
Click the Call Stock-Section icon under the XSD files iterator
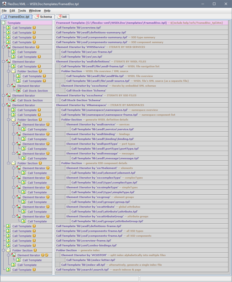tap(14, 100)
